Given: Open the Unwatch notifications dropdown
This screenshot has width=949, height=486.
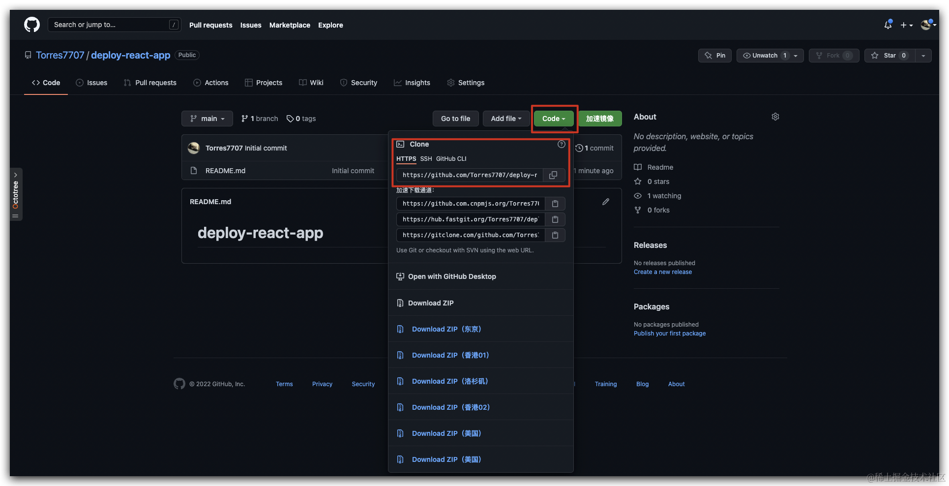Looking at the screenshot, I should [x=770, y=56].
